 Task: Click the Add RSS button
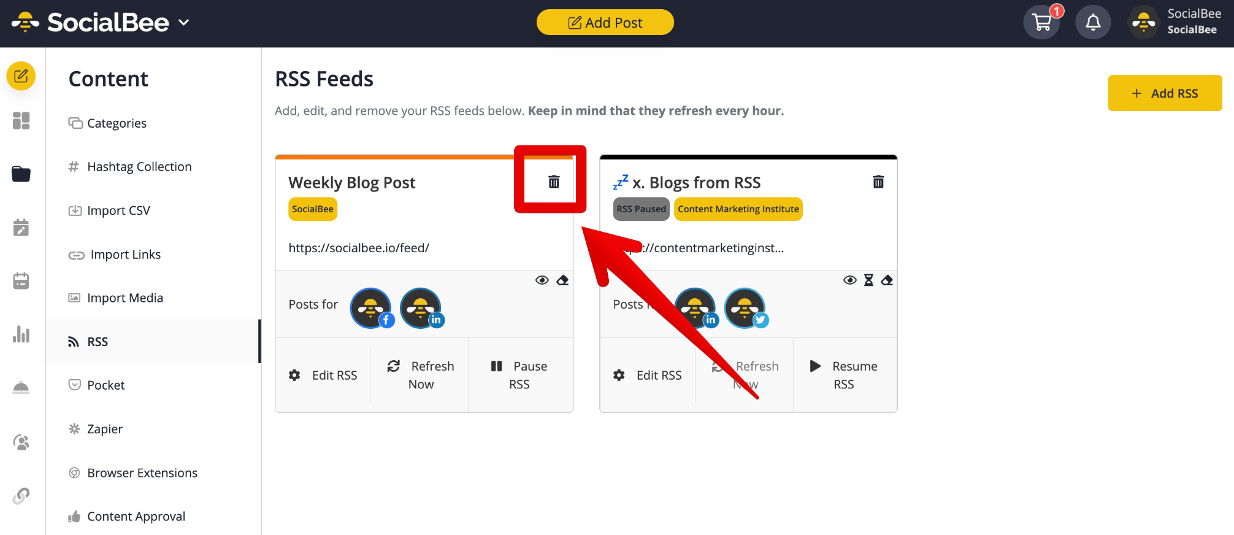[1165, 93]
